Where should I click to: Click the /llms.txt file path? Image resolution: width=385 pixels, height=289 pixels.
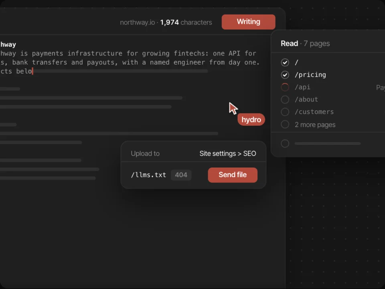coord(148,175)
